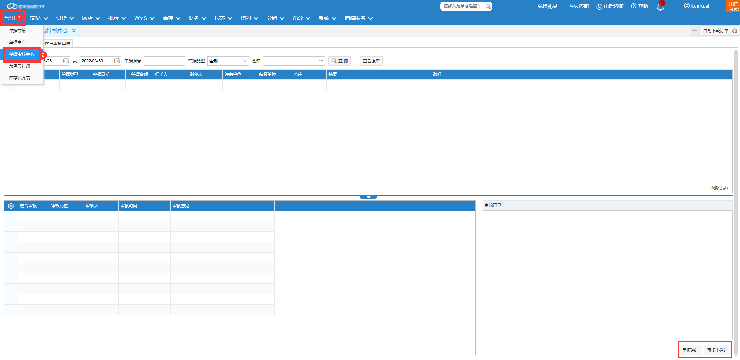Image resolution: width=740 pixels, height=360 pixels.
Task: Click the search magnifier in menu search box
Action: (488, 6)
